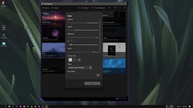Select the Rain wallpaper thumbnail
Viewport: 193px width, 108px height.
click(x=54, y=50)
